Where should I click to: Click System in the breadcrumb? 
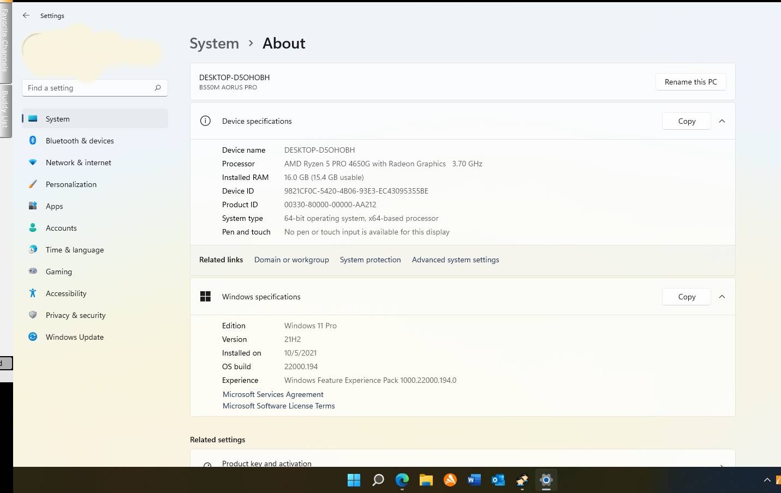pyautogui.click(x=214, y=43)
